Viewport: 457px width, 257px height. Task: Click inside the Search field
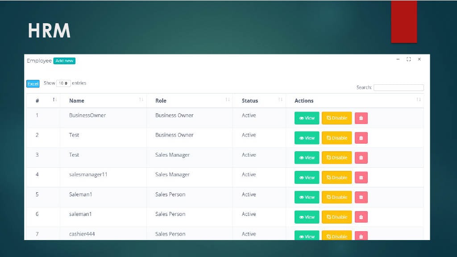[x=399, y=87]
